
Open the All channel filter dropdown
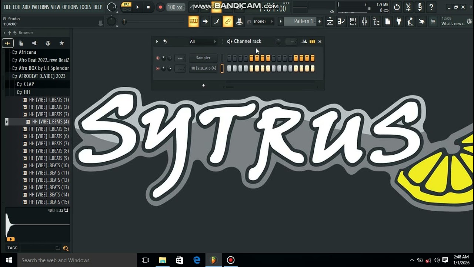(203, 42)
